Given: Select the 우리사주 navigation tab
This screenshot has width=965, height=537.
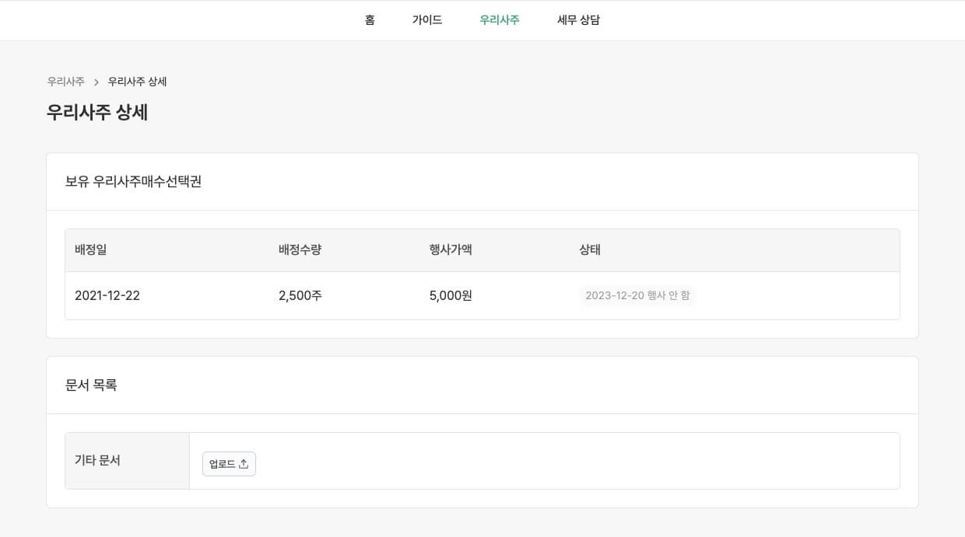Looking at the screenshot, I should coord(499,20).
